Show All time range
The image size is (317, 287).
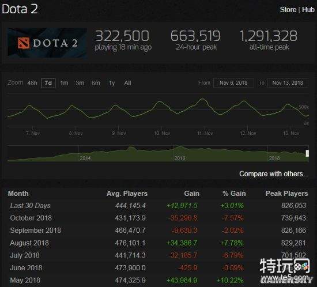127,83
